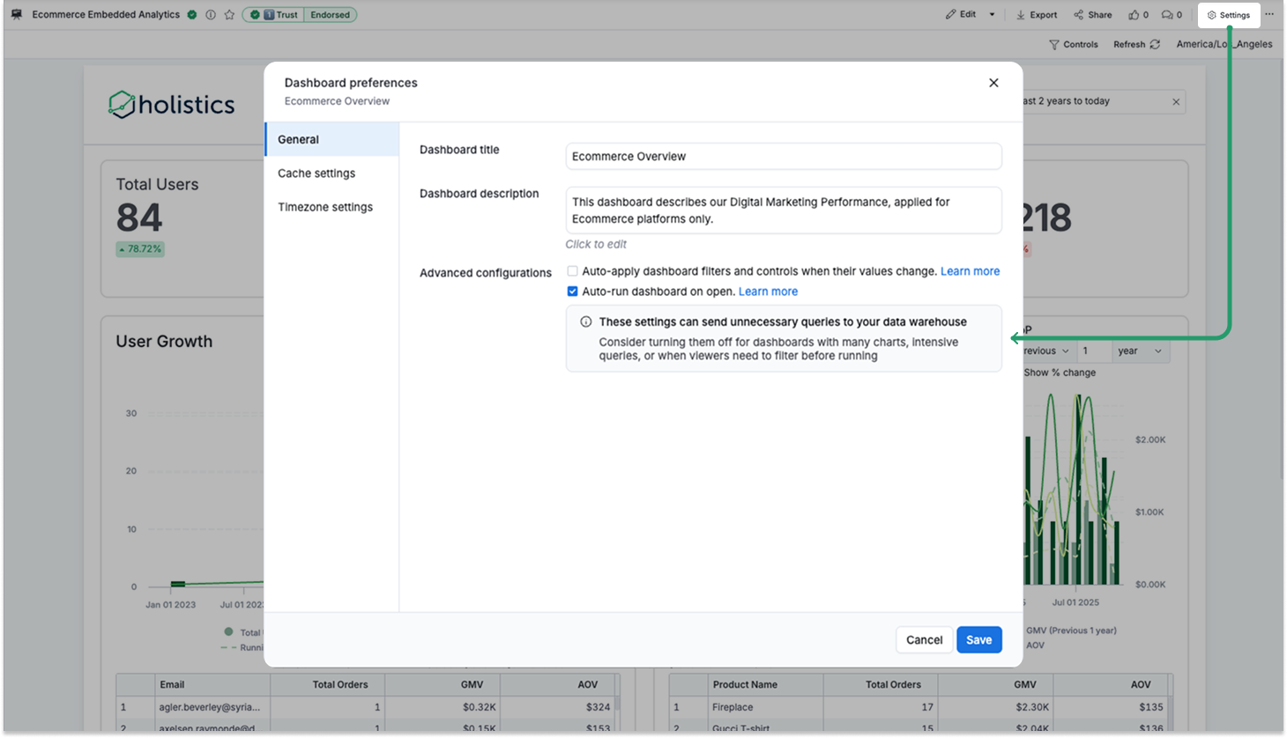Click the dashboard info icon next to title
This screenshot has width=1287, height=738.
[x=209, y=14]
